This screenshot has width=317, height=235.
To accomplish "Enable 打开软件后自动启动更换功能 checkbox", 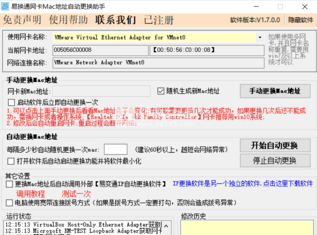I will pyautogui.click(x=11, y=161).
